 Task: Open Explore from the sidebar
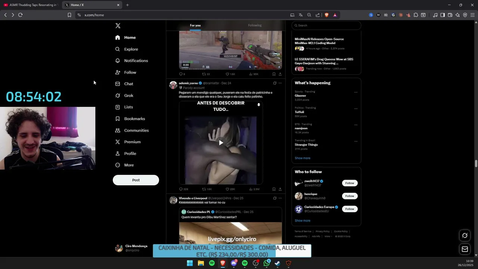[x=127, y=49]
